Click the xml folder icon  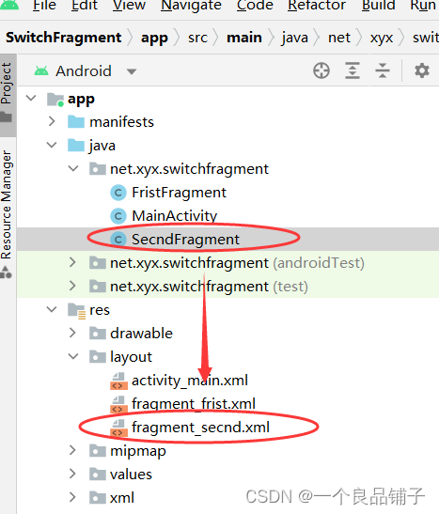(98, 498)
